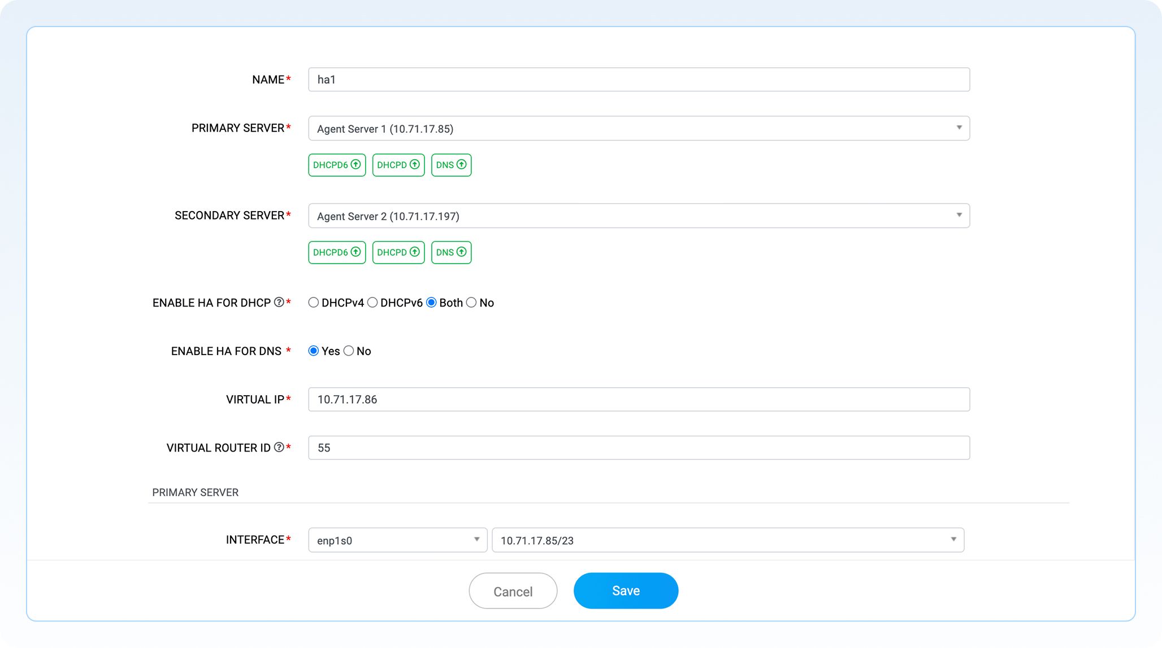The image size is (1162, 648).
Task: Click the Save button
Action: click(626, 590)
